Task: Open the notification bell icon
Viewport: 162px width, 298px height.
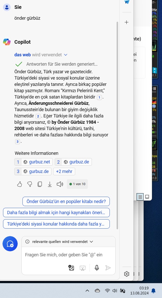Action: pyautogui.click(x=153, y=291)
